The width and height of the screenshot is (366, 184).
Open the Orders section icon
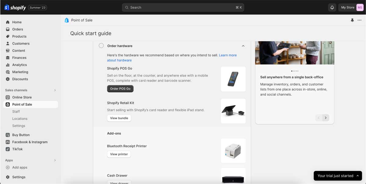coord(7,29)
